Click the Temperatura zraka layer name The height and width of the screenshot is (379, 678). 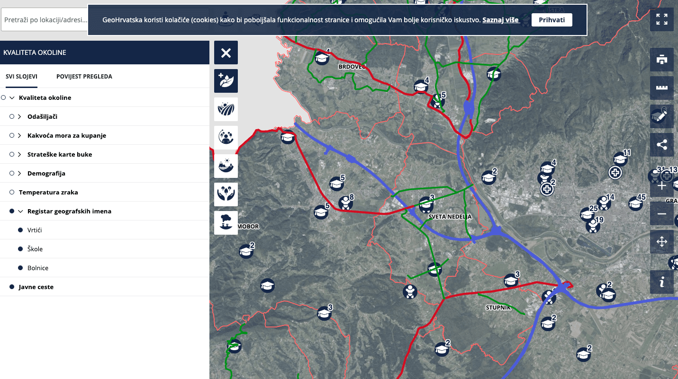[x=48, y=192]
